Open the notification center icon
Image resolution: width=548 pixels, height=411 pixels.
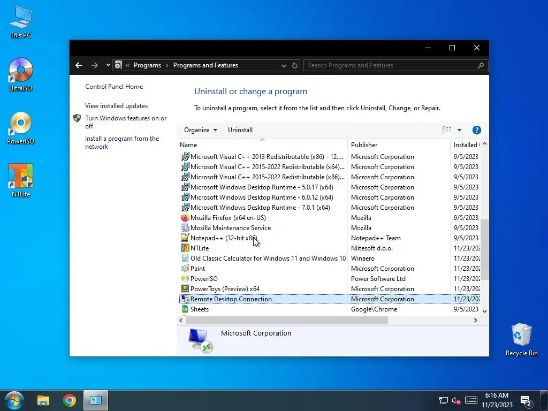coord(526,401)
